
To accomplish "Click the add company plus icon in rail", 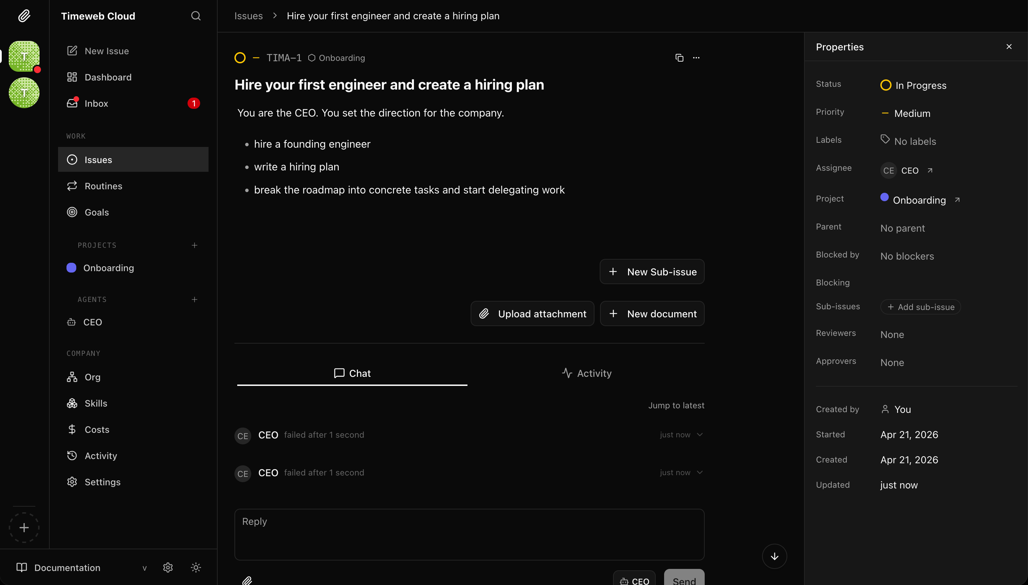I will (x=24, y=528).
